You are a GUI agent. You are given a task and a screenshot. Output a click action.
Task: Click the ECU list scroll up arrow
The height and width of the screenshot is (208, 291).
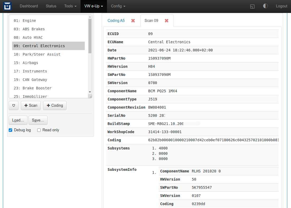[90, 17]
